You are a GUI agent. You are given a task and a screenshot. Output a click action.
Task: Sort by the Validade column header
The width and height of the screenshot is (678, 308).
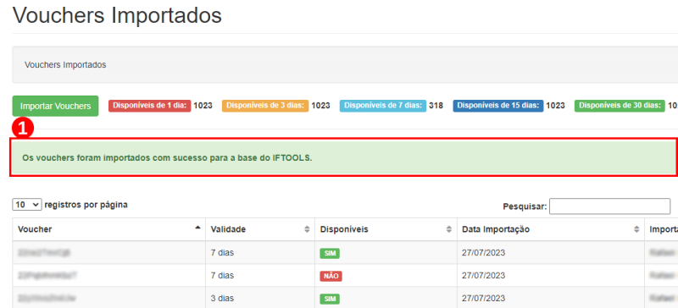pos(260,229)
